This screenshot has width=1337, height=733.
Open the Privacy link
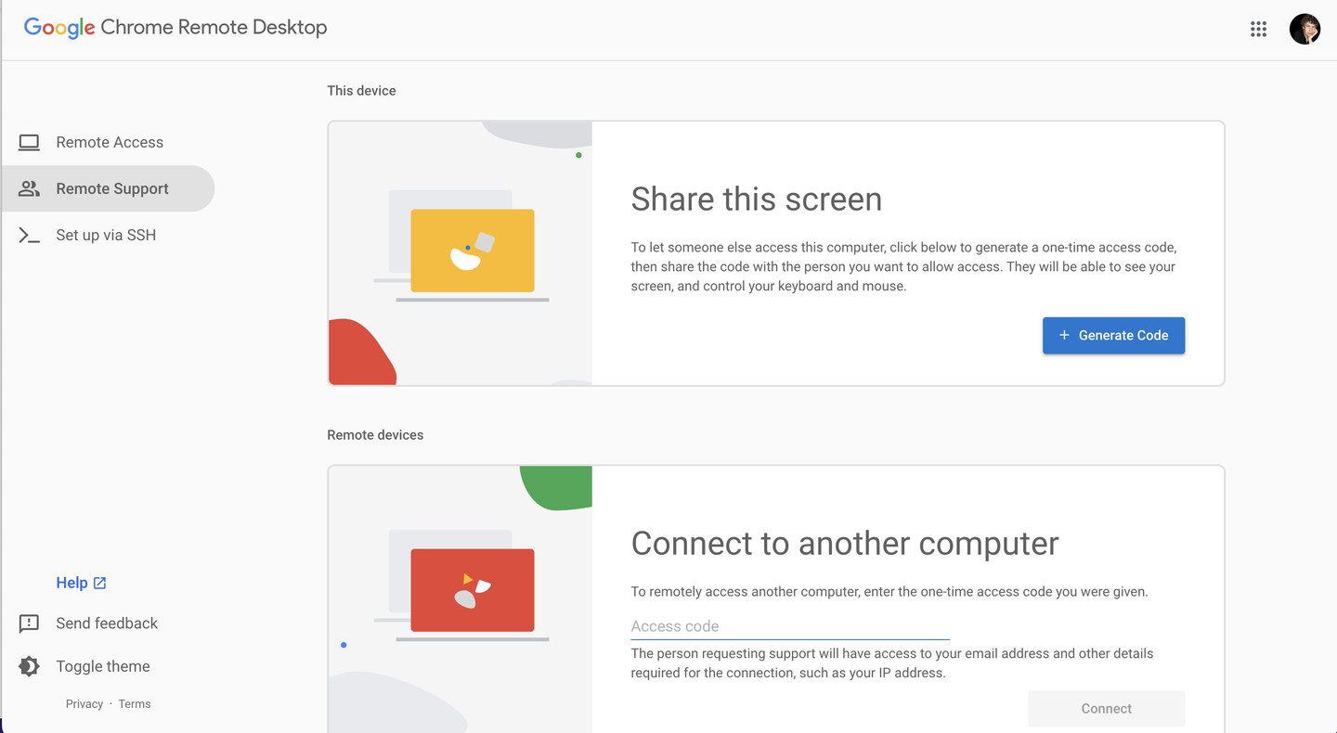84,704
